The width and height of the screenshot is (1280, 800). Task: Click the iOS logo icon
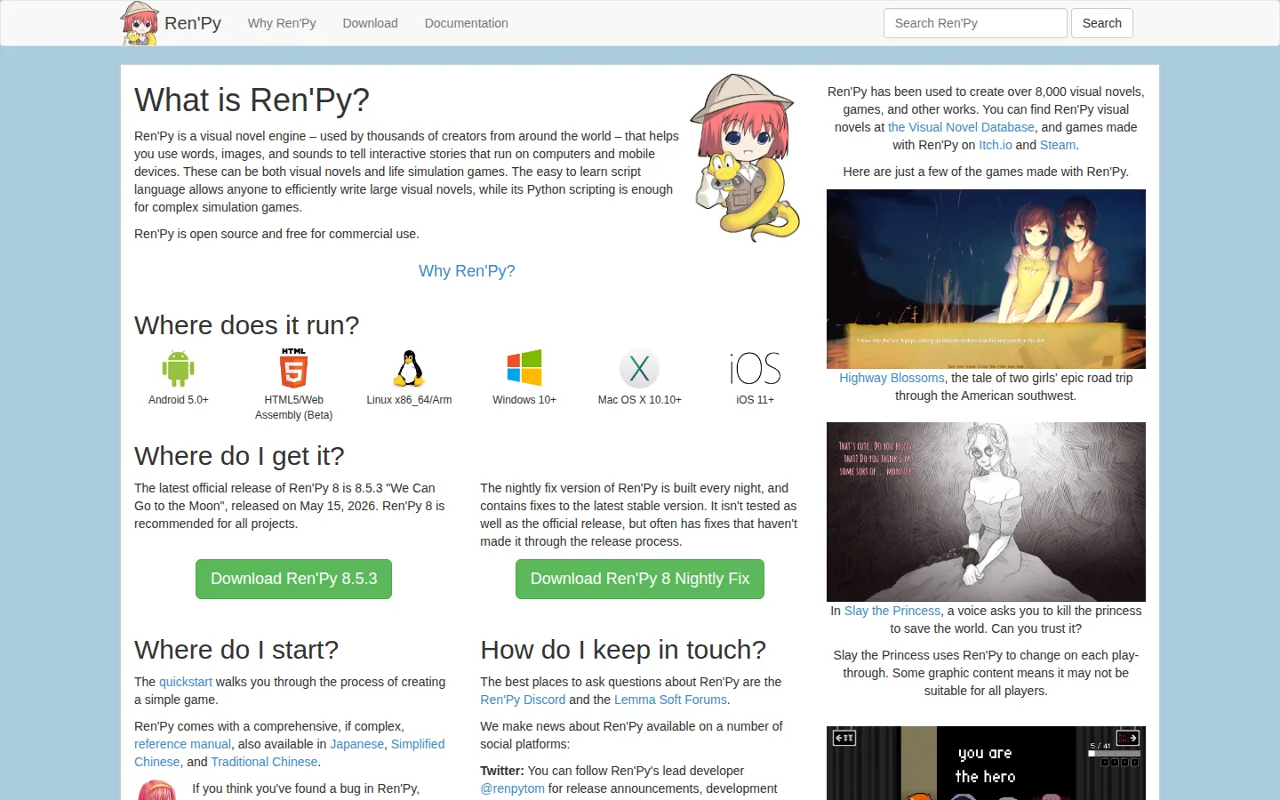[x=755, y=368]
